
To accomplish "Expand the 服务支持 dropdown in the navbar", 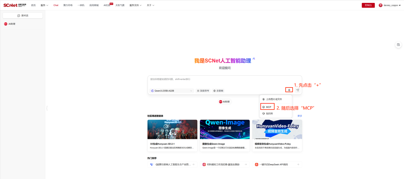I will click(135, 5).
